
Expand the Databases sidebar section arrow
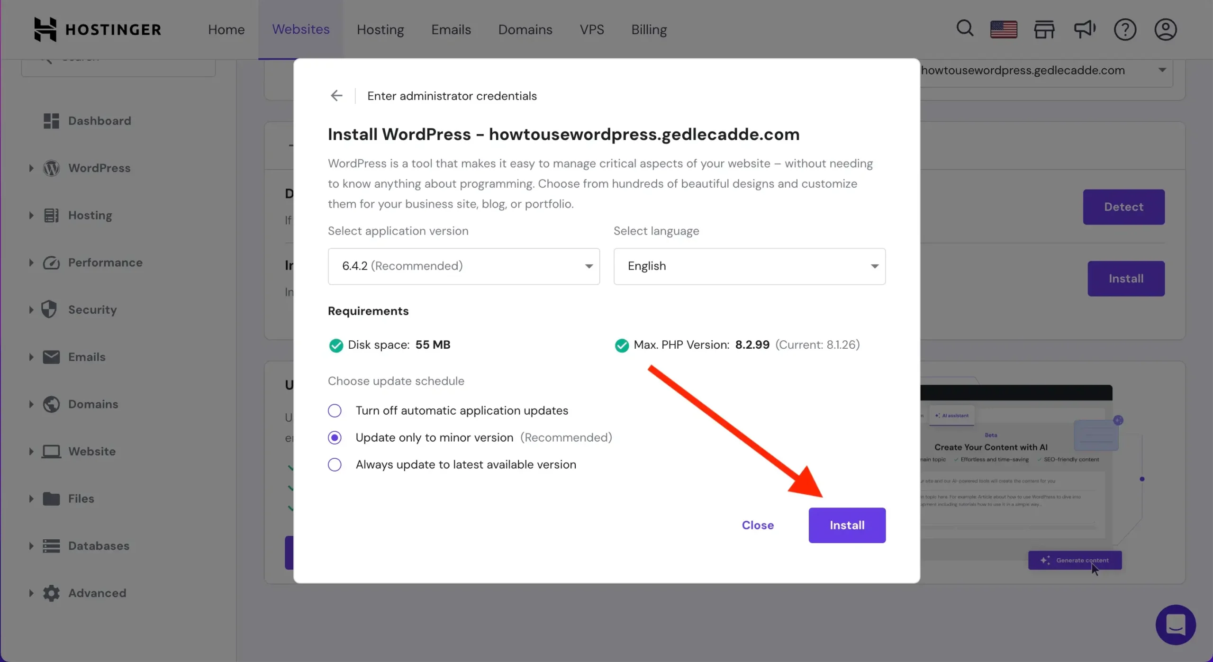[x=31, y=546]
